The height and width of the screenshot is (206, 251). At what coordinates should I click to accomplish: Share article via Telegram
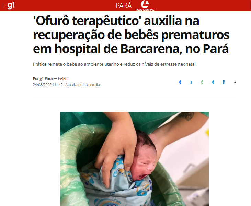[x=213, y=82]
